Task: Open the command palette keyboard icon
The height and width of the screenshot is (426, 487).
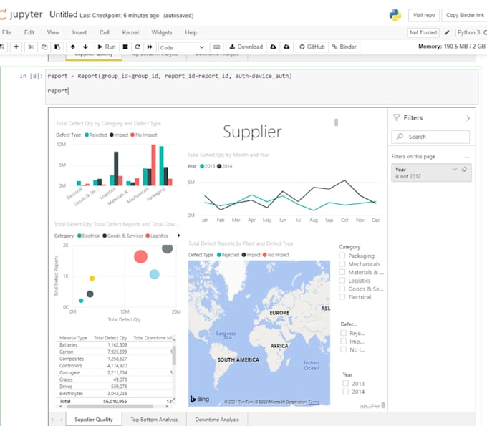Action: click(x=217, y=47)
